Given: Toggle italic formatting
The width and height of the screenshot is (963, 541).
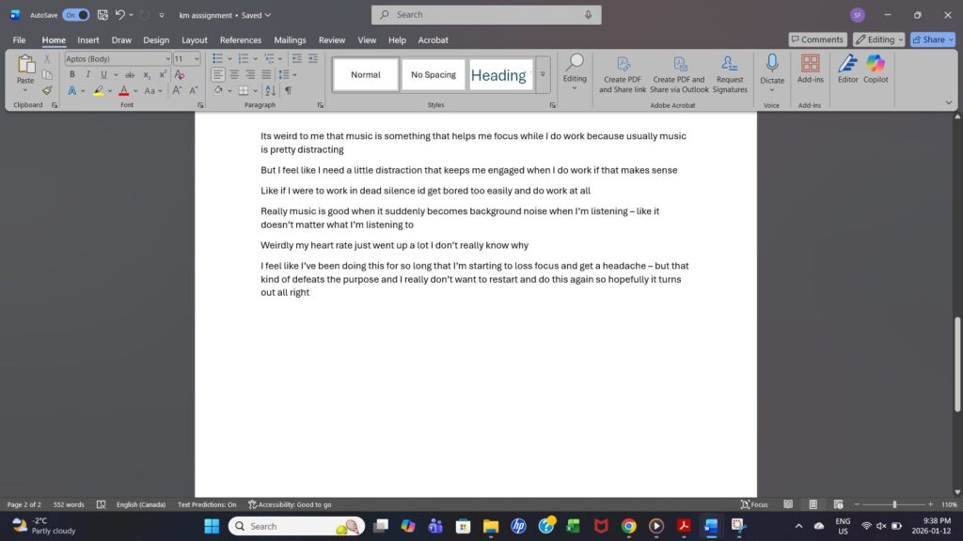Looking at the screenshot, I should 87,74.
